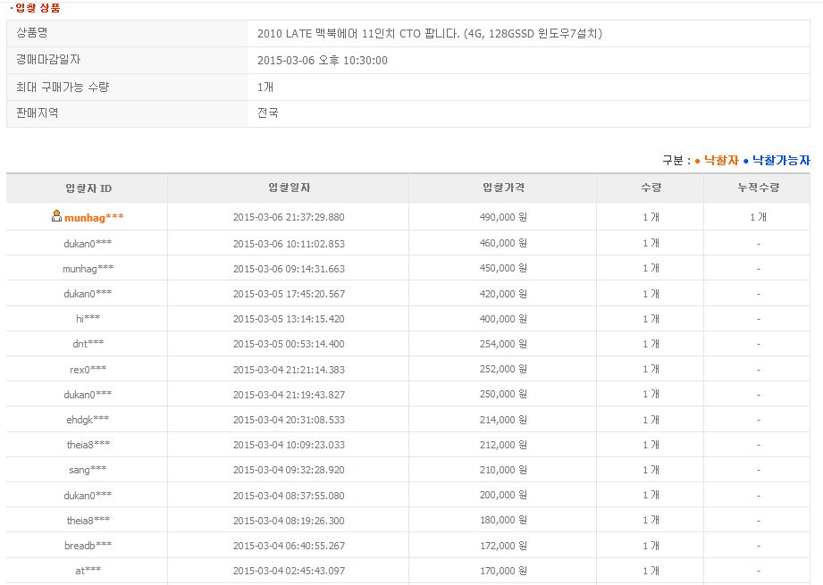
Task: Click the orange dot before 낙찰자 legend
Action: click(698, 161)
